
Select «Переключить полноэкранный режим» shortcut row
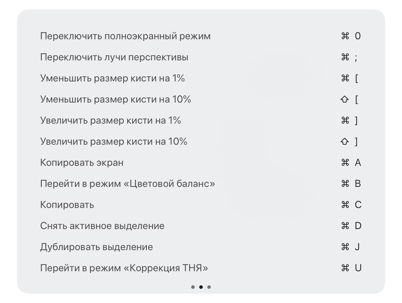point(201,36)
